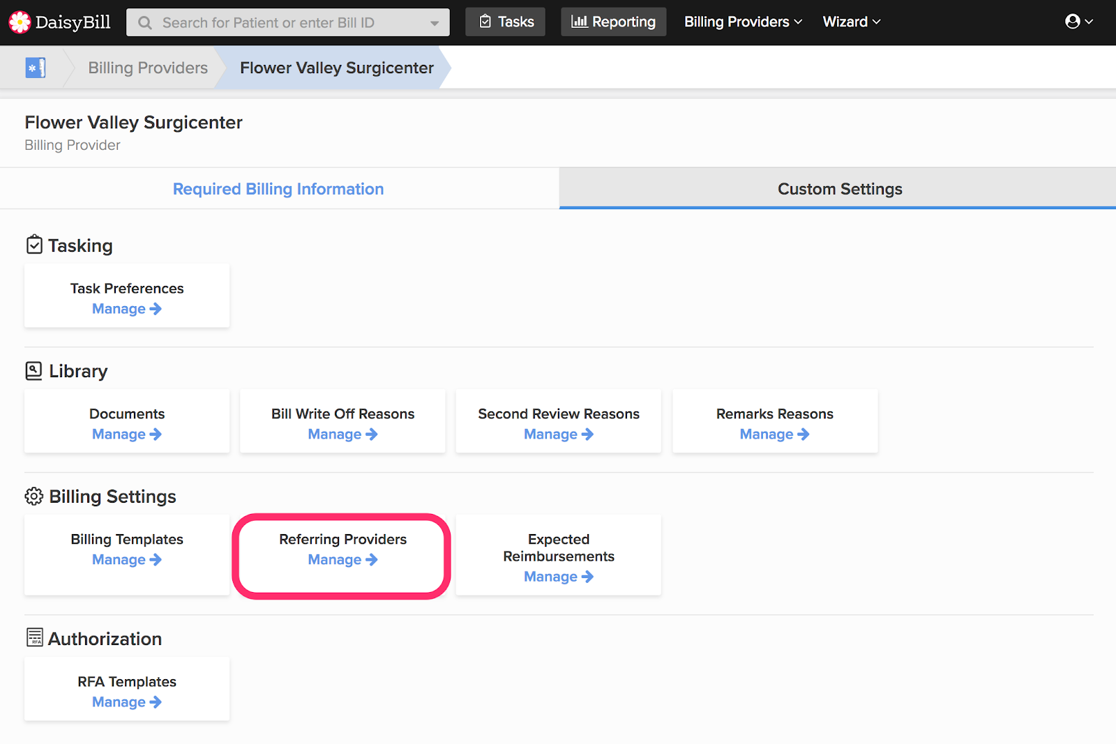Open the Wizard dropdown menu
Image resolution: width=1116 pixels, height=744 pixels.
(852, 22)
